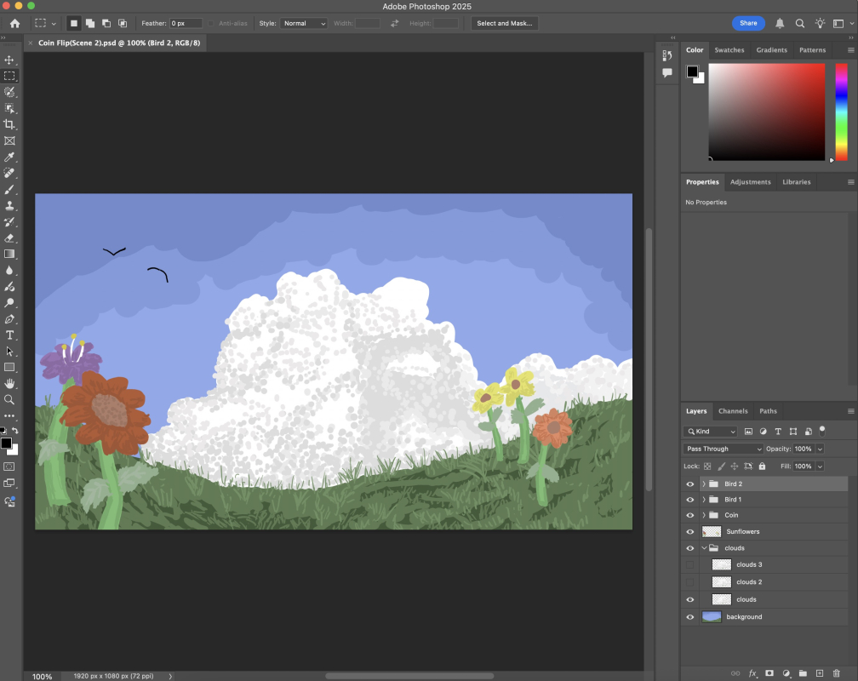Switch to the Swatches tab
The height and width of the screenshot is (681, 858).
729,50
